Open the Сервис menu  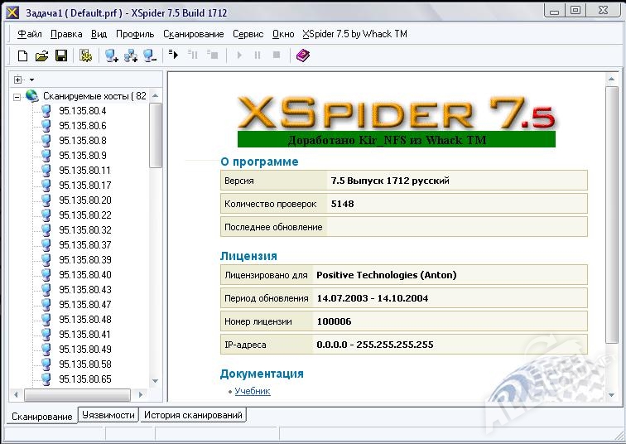[248, 34]
